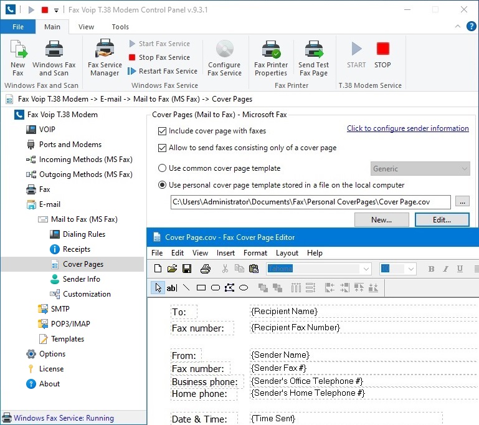Image resolution: width=479 pixels, height=425 pixels.
Task: Open Layout menu in Cover Page Editor
Action: point(287,253)
